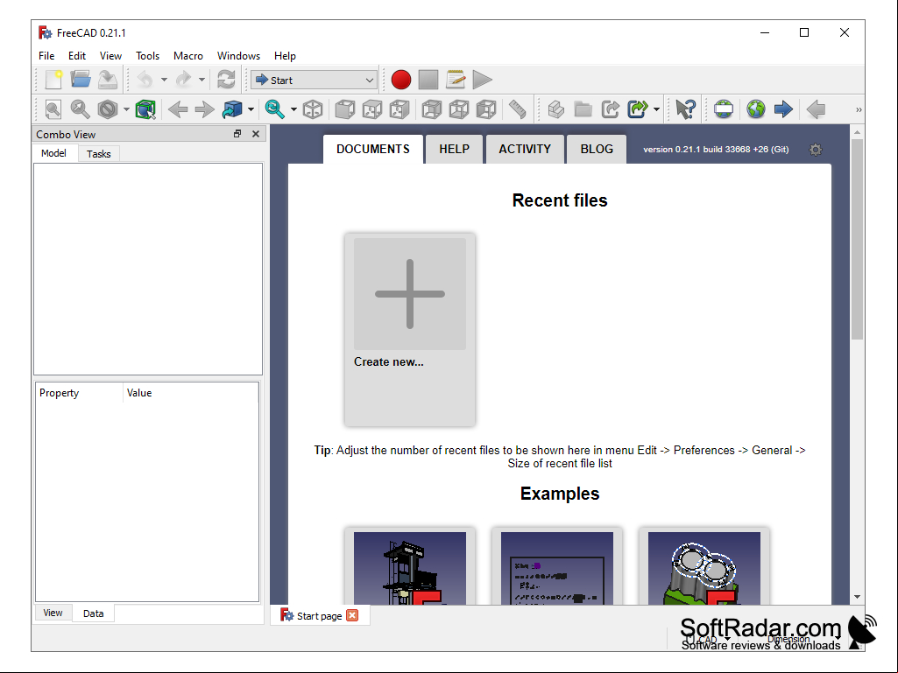Expand draw style dropdown arrow
This screenshot has height=673, width=898.
126,109
